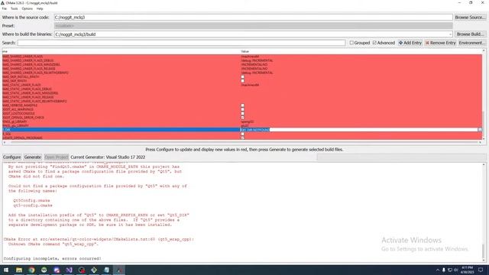Screen dimensions: 489x275
Task: Click the volume speaker icon in tray
Action: [455, 270]
